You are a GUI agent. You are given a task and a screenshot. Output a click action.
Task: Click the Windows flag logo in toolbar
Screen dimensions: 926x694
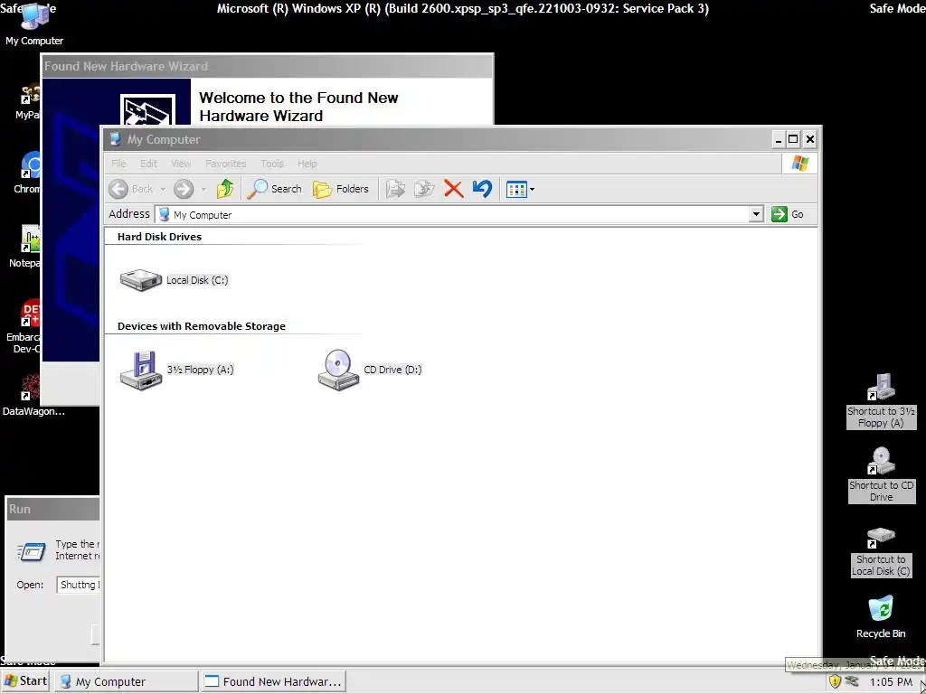click(799, 164)
